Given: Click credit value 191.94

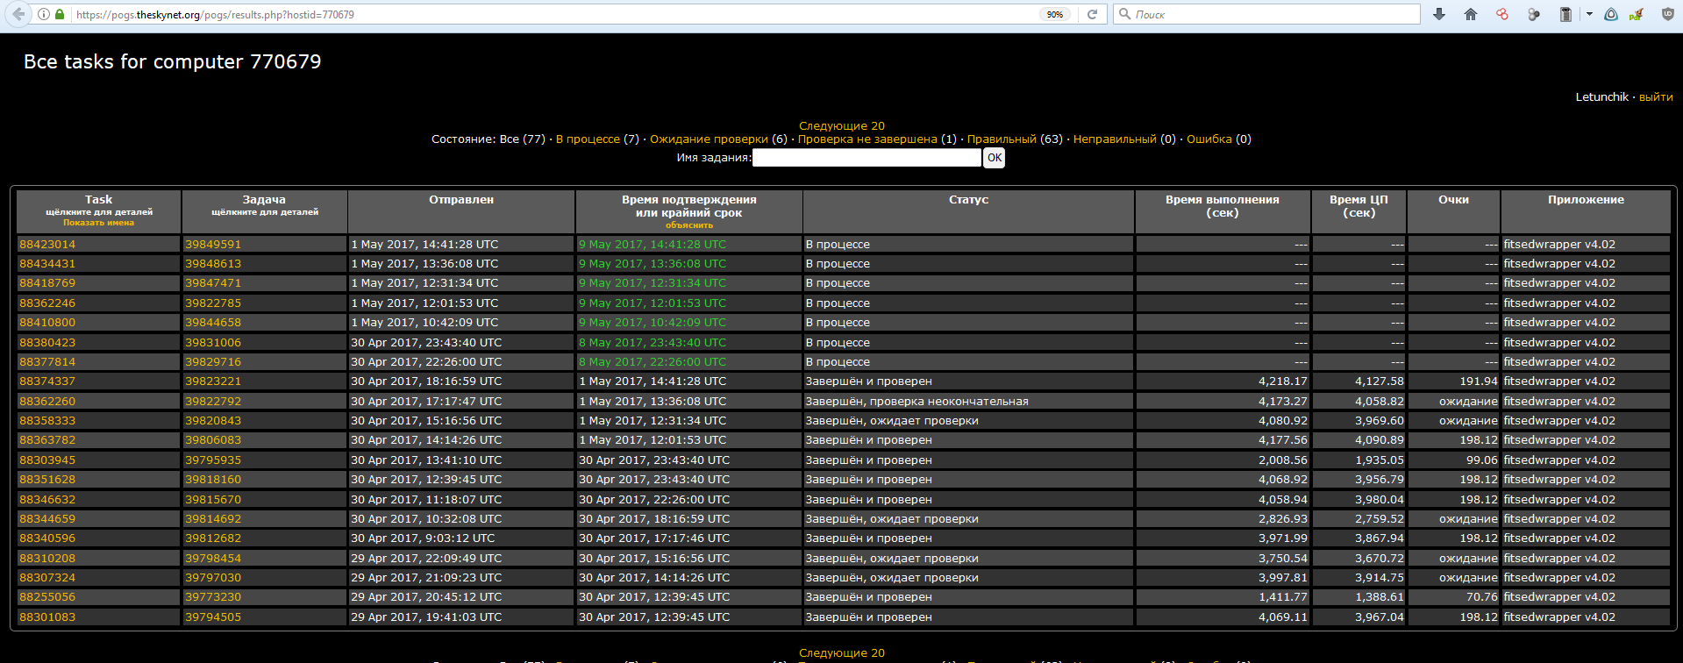Looking at the screenshot, I should pos(1479,381).
